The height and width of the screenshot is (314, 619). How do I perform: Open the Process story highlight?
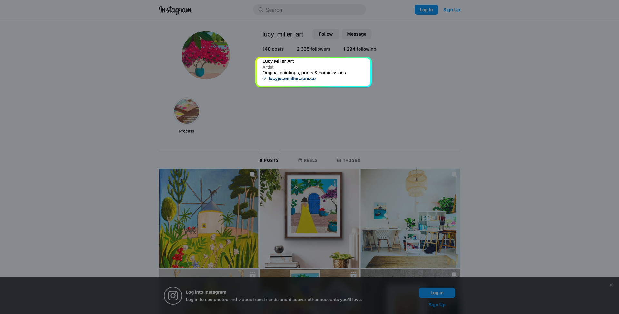187,111
